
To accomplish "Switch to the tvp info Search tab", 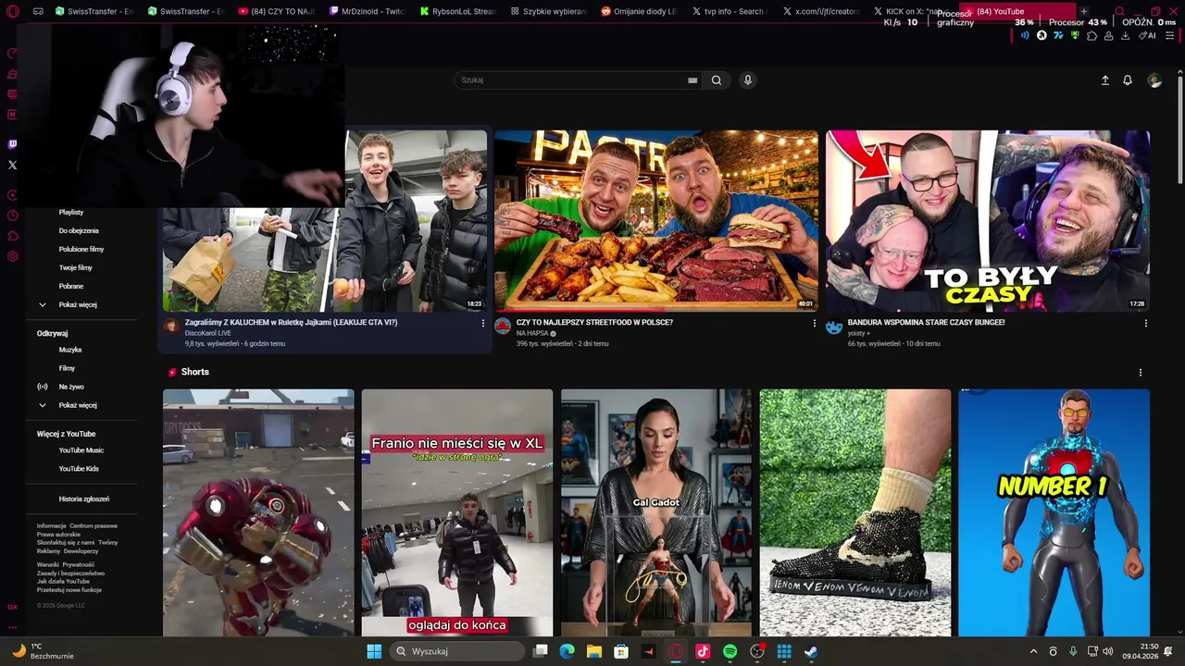I will [x=730, y=11].
